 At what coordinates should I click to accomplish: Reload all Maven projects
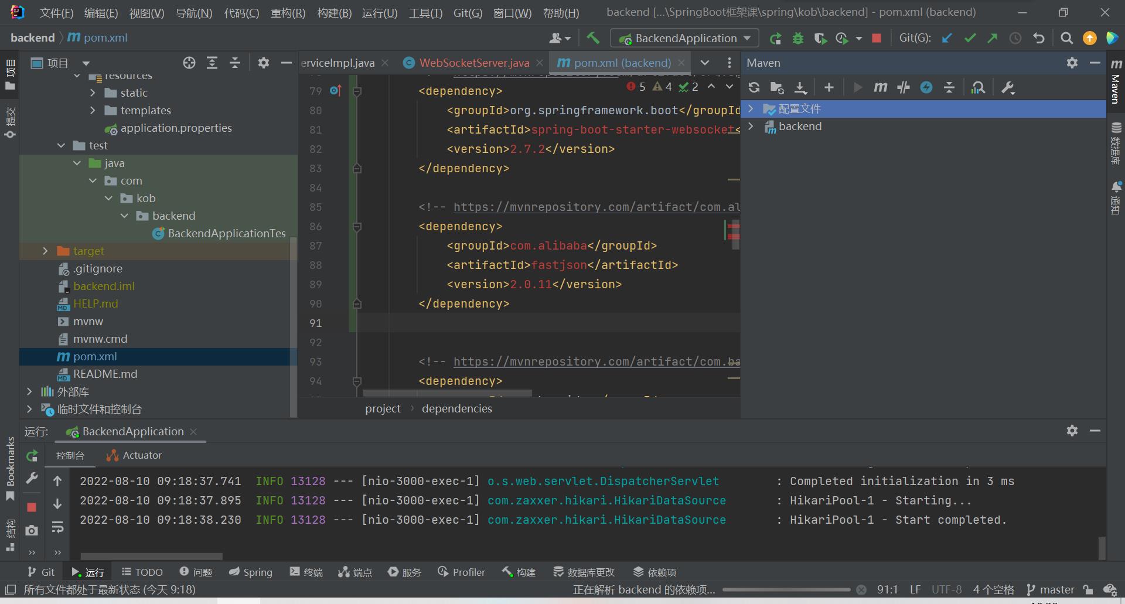(754, 87)
